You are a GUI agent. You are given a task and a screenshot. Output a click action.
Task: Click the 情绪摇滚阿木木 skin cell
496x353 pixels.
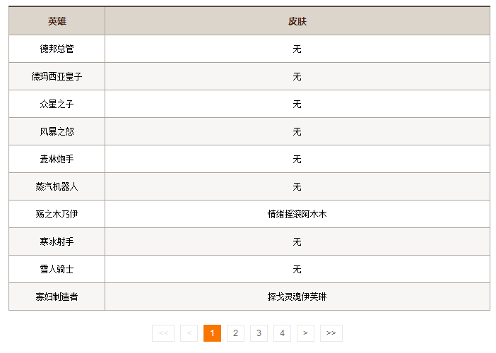[297, 214]
